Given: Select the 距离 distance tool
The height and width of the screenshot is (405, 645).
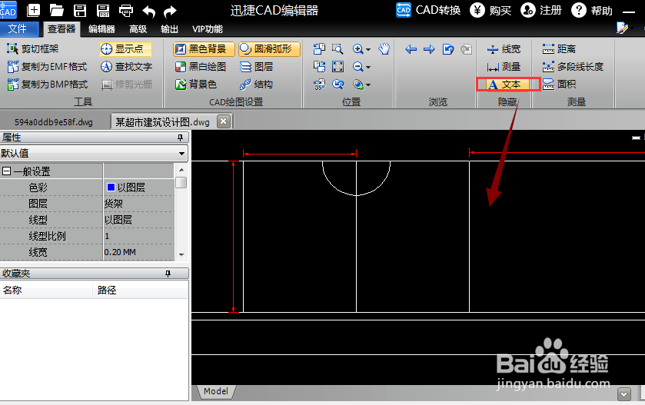Looking at the screenshot, I should pyautogui.click(x=559, y=49).
